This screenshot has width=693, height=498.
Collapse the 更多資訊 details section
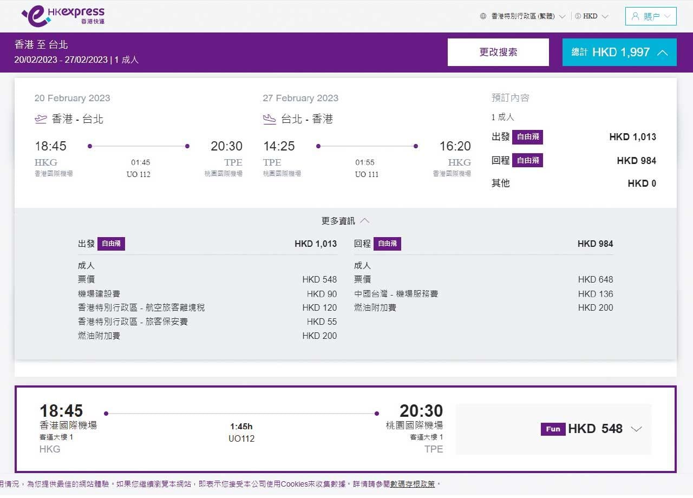(345, 221)
